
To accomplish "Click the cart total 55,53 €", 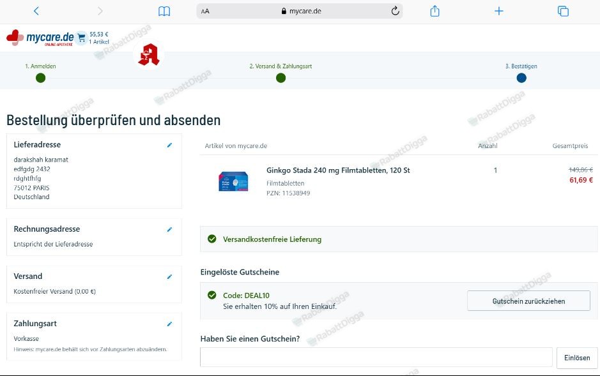I will [99, 34].
